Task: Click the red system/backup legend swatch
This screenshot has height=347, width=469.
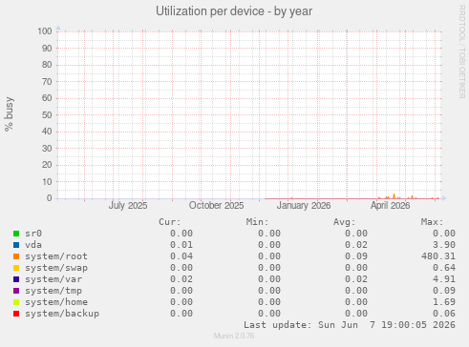Action: pyautogui.click(x=16, y=314)
